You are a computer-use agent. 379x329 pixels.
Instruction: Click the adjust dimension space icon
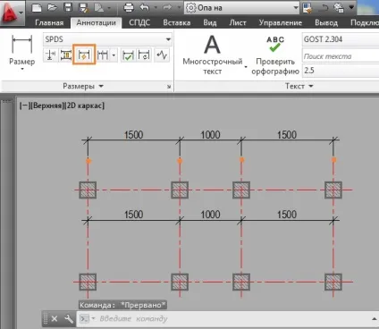coord(66,55)
